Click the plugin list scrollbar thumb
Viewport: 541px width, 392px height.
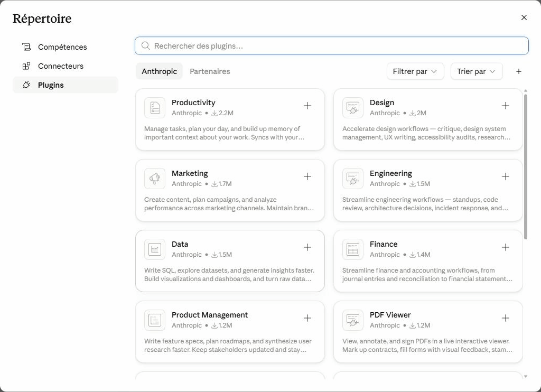point(526,166)
